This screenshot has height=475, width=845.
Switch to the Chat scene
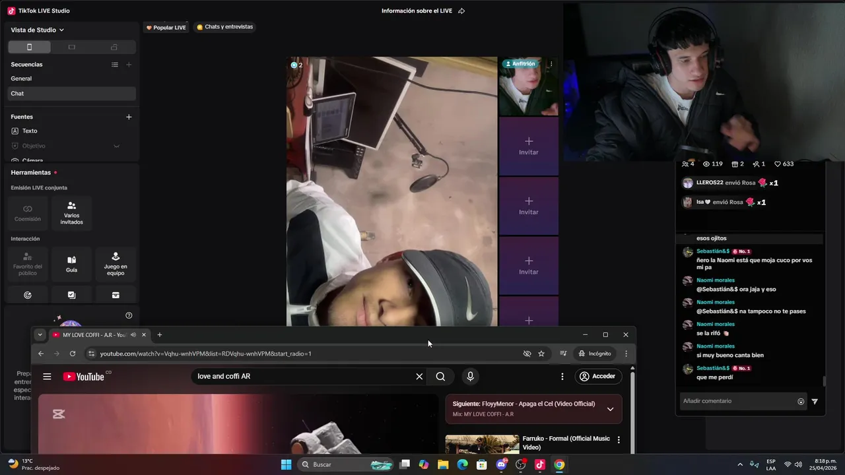coord(72,94)
